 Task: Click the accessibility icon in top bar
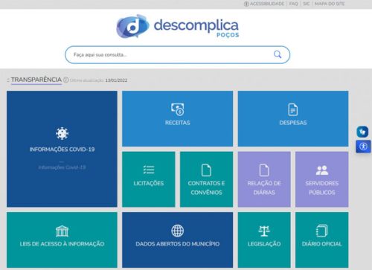point(246,4)
